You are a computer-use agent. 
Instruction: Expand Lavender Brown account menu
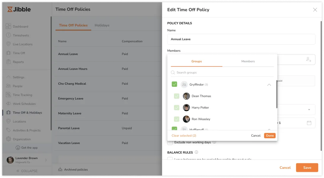pyautogui.click(x=46, y=160)
